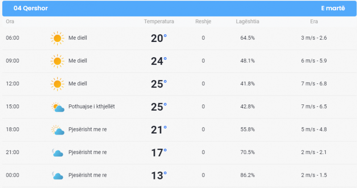Viewport: 357px width, 188px height.
Task: Click the 13° temperature at 00:00
Action: [x=159, y=175]
